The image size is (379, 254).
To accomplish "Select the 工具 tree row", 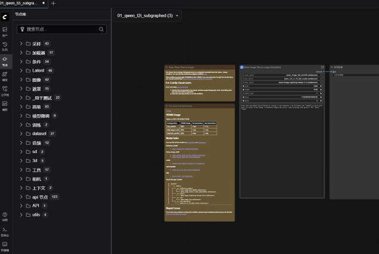I will (61, 170).
